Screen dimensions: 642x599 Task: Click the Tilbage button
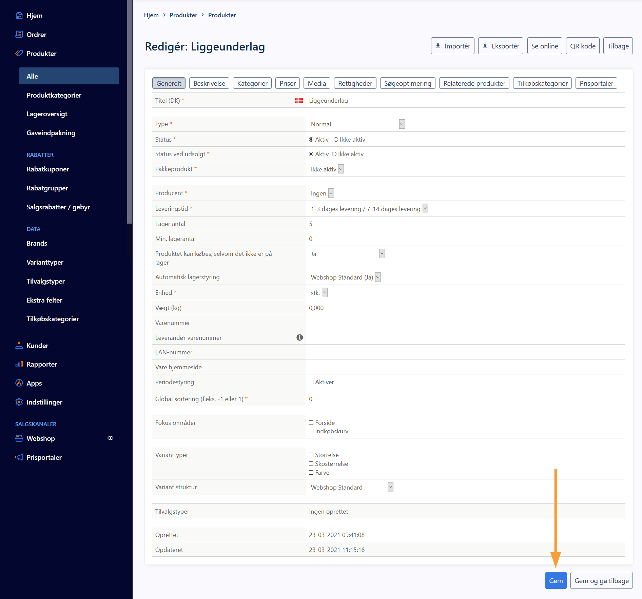pyautogui.click(x=618, y=46)
